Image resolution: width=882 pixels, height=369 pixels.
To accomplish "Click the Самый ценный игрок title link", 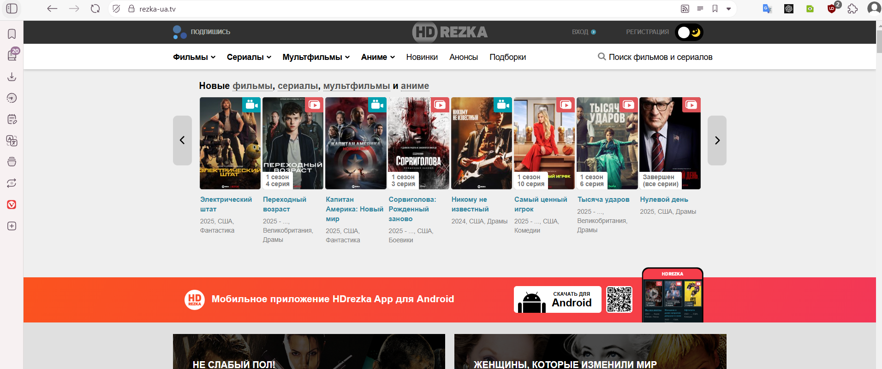I will pyautogui.click(x=541, y=204).
